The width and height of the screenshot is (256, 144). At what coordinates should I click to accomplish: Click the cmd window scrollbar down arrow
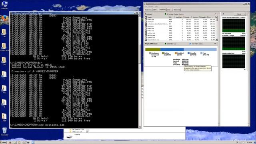point(140,127)
